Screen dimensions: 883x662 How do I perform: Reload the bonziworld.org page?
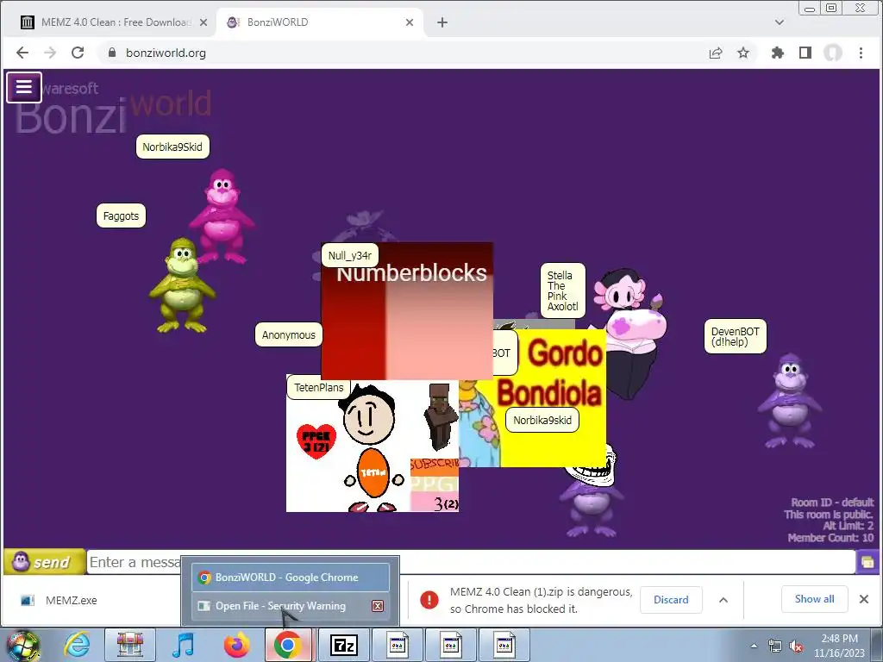78,53
